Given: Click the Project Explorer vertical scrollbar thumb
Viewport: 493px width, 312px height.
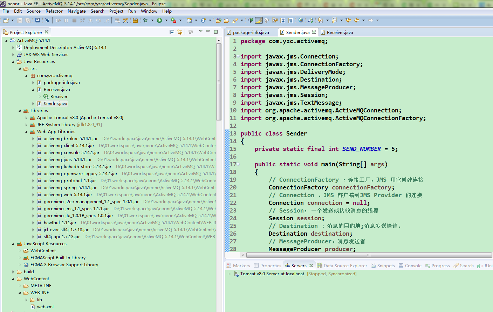Looking at the screenshot, I should tap(219, 82).
